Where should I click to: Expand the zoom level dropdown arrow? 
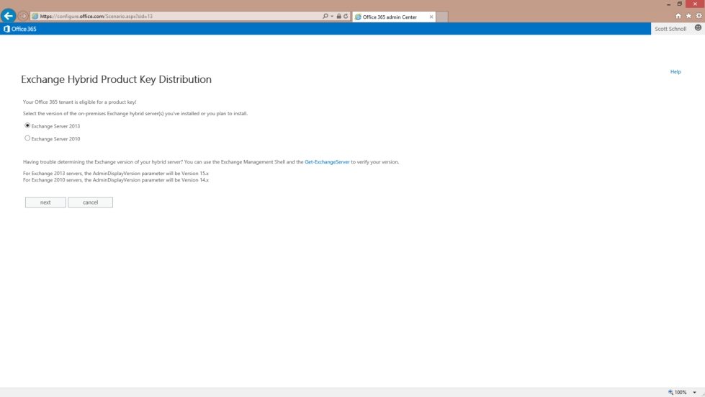coord(694,393)
